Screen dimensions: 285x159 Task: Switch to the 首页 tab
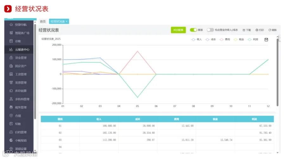(43, 21)
